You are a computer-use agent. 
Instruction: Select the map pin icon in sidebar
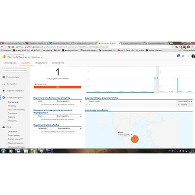(3, 91)
